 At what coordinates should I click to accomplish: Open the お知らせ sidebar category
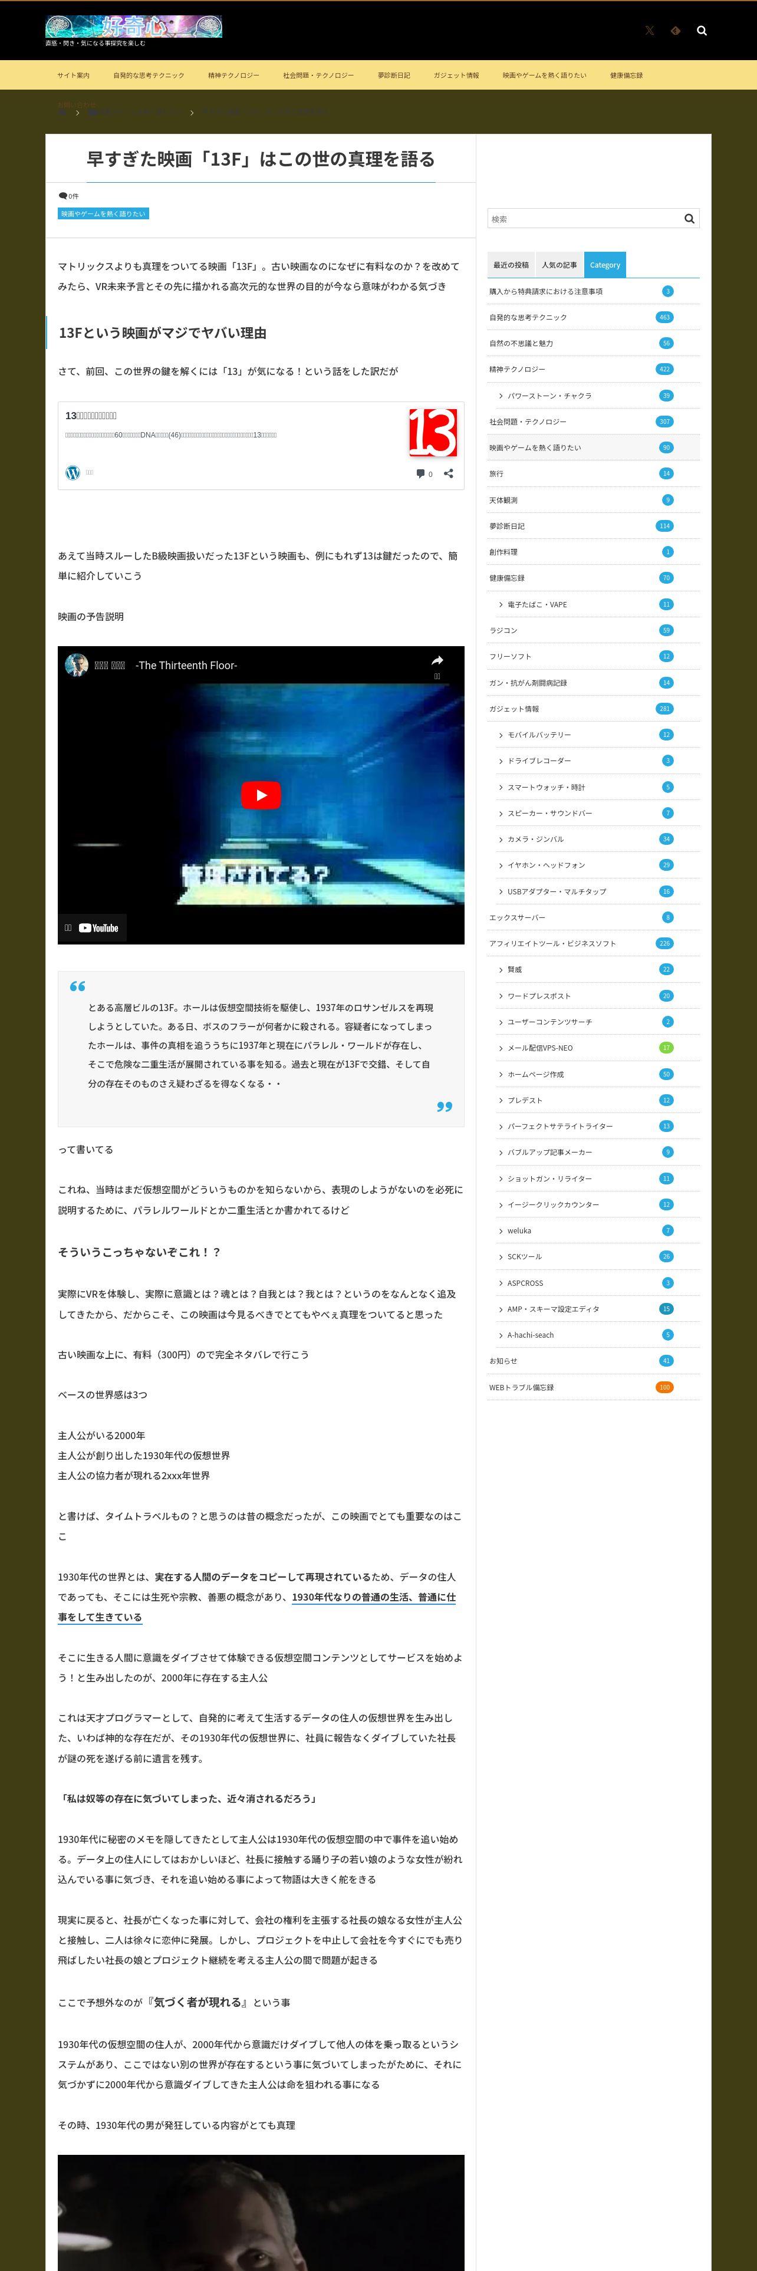pyautogui.click(x=503, y=1361)
